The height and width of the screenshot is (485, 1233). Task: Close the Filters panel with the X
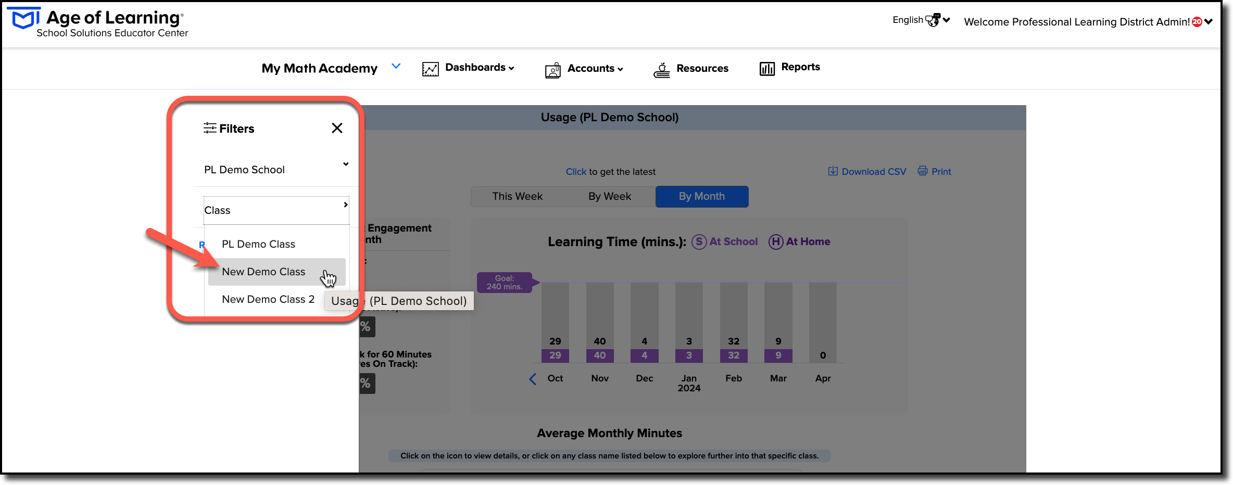pyautogui.click(x=337, y=128)
